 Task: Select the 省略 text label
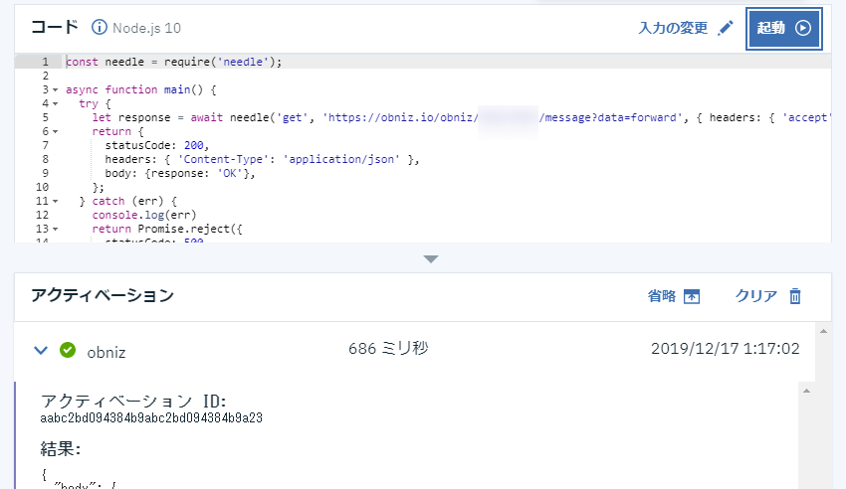pyautogui.click(x=662, y=296)
